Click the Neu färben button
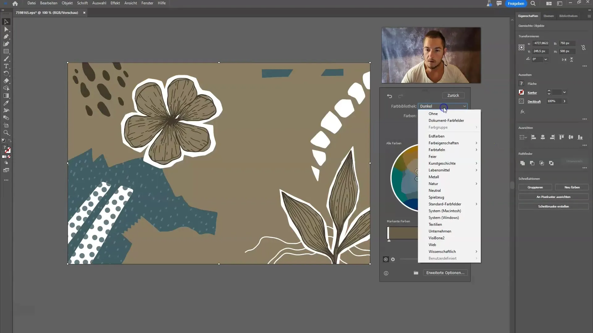This screenshot has height=333, width=593. click(572, 187)
